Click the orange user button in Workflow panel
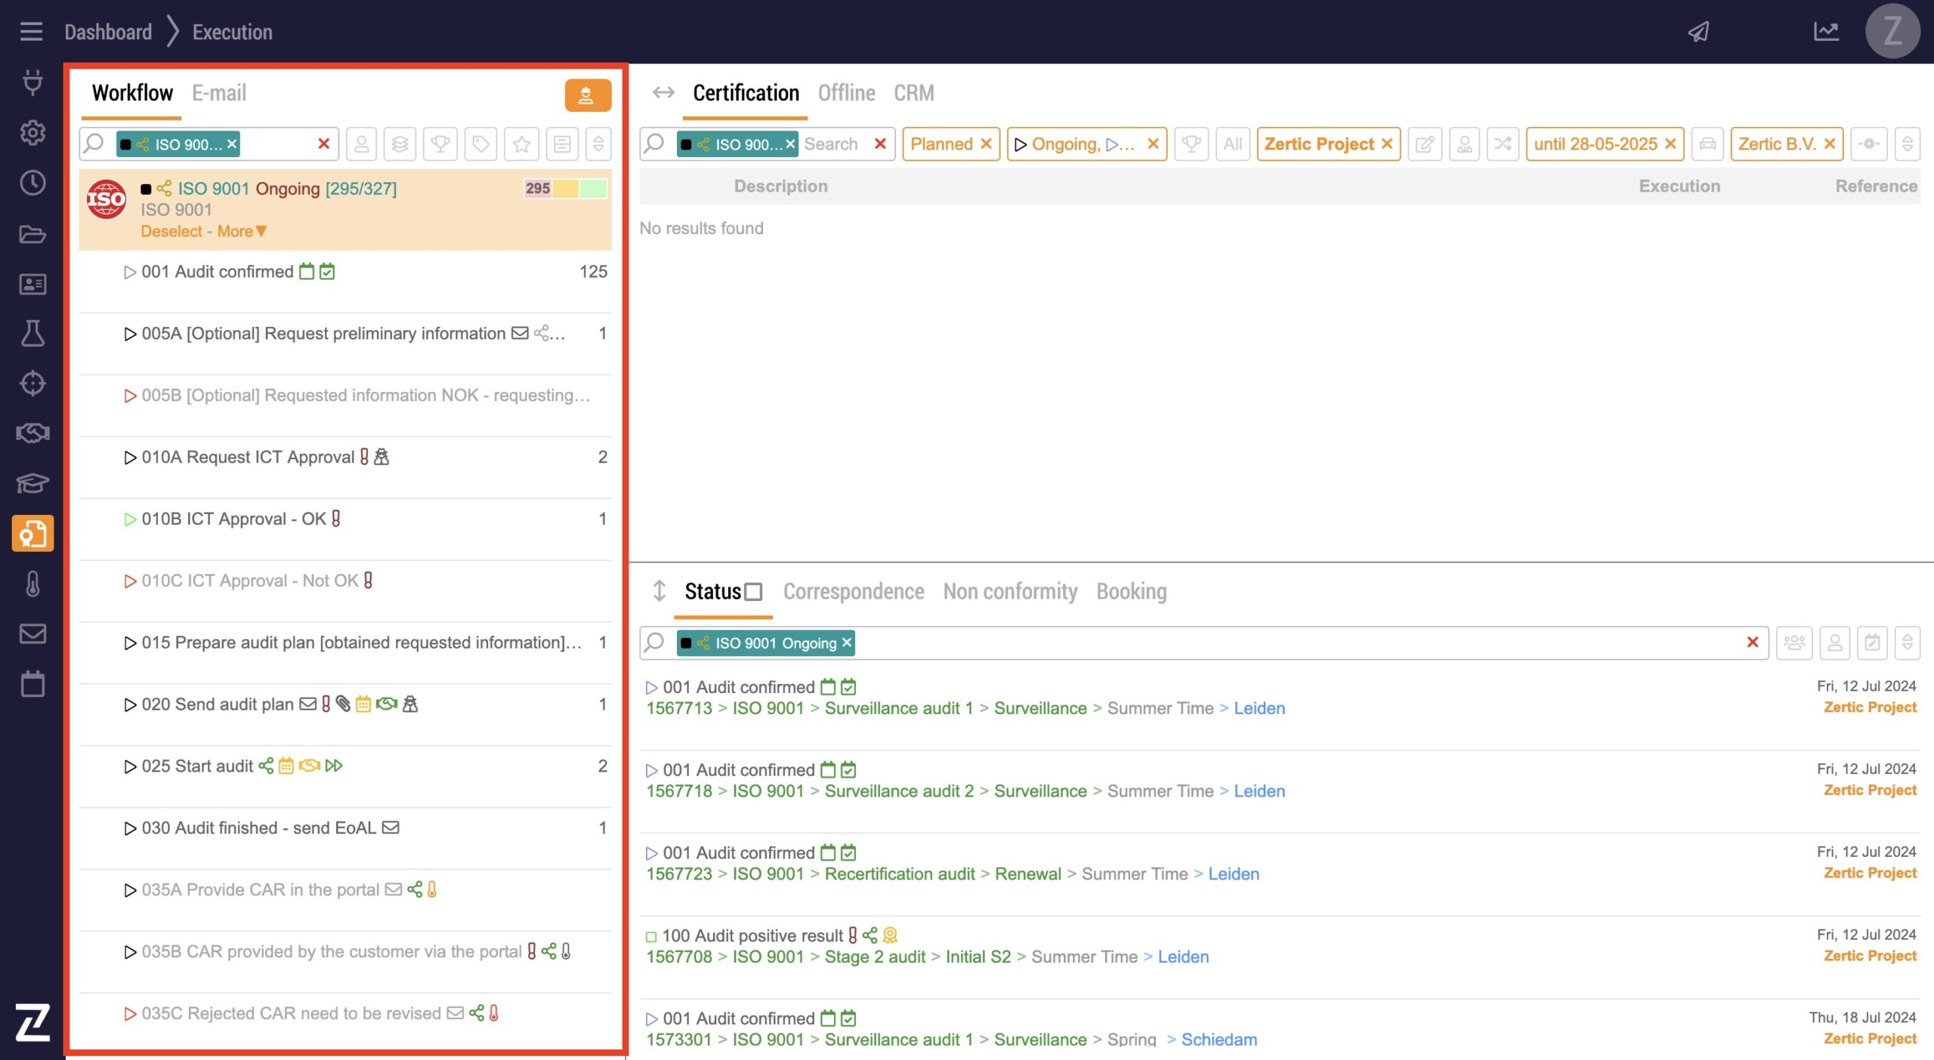Image resolution: width=1934 pixels, height=1060 pixels. 587,95
